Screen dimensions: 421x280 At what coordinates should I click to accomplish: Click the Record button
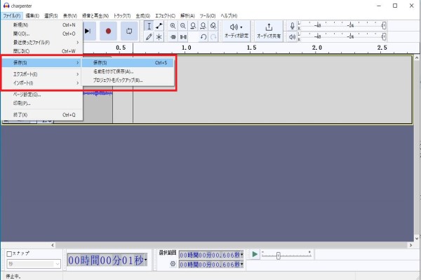pos(108,31)
